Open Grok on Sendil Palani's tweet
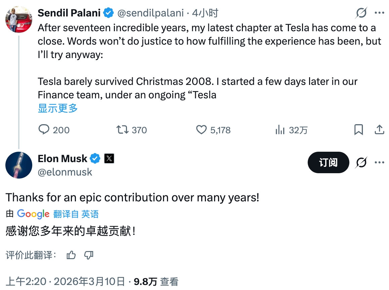The width and height of the screenshot is (389, 290). pos(361,12)
